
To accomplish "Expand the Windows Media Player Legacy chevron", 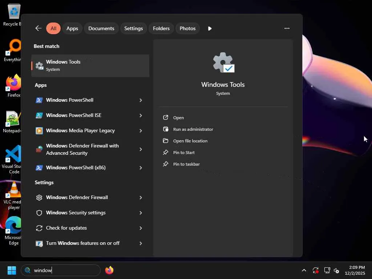I will pyautogui.click(x=141, y=131).
